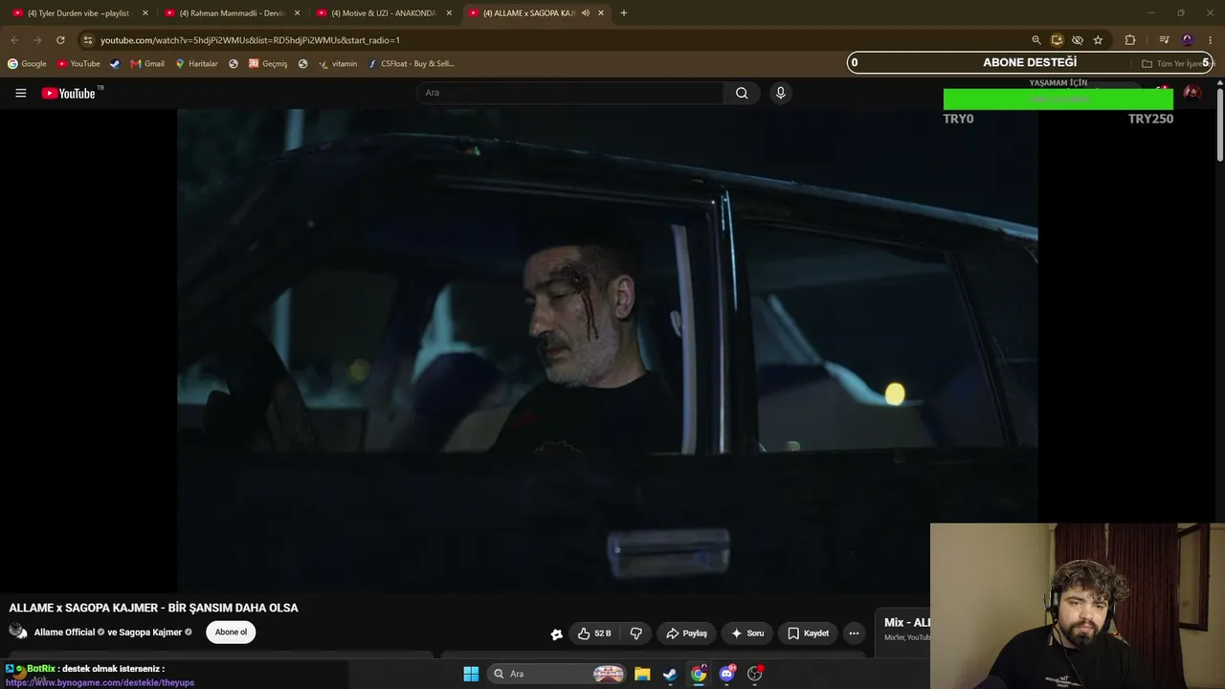The height and width of the screenshot is (689, 1225).
Task: Open the Google bookmark
Action: pos(27,64)
